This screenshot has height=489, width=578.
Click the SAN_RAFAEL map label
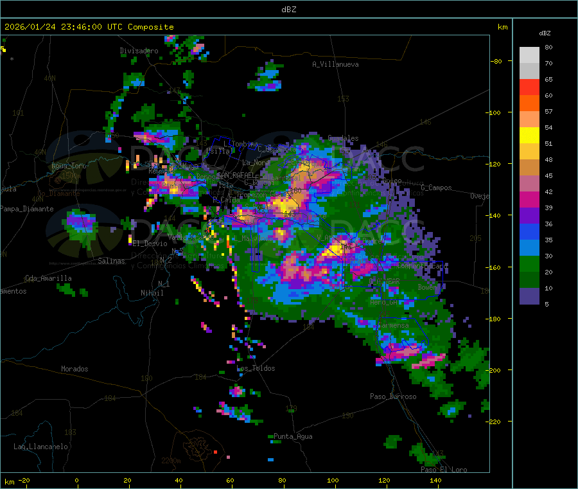(x=236, y=175)
